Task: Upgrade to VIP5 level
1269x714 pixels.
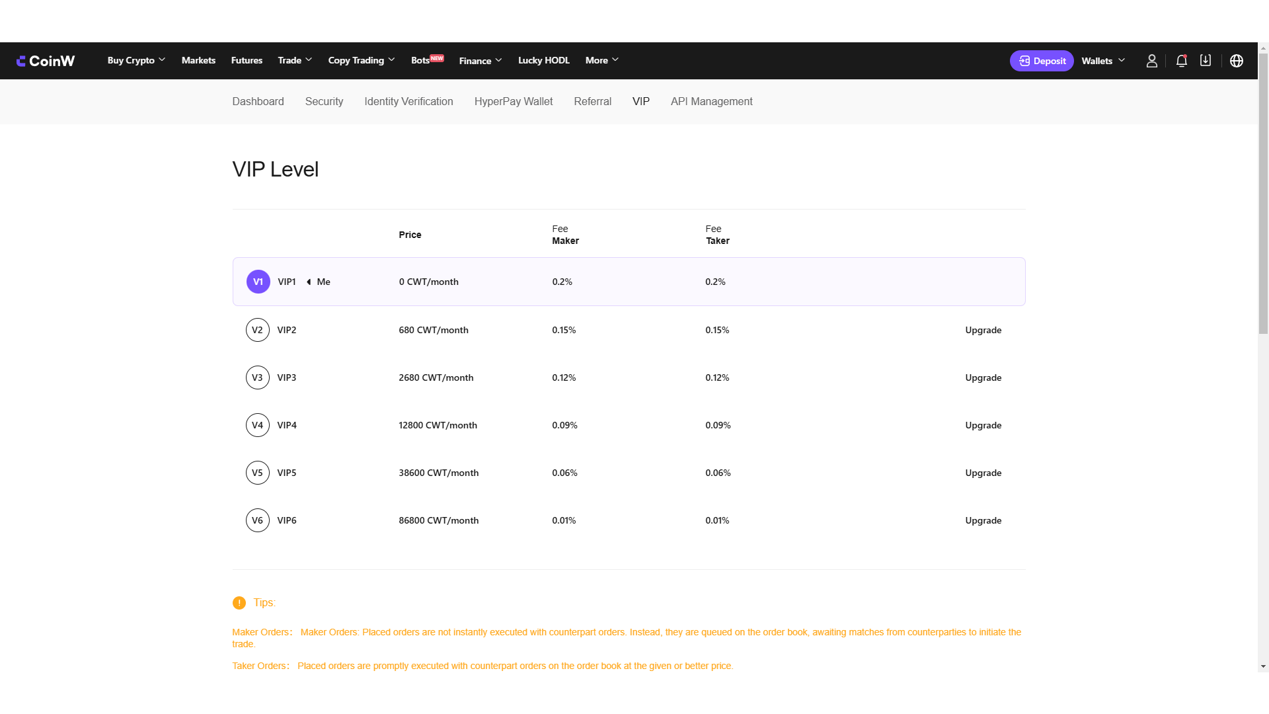Action: (983, 473)
